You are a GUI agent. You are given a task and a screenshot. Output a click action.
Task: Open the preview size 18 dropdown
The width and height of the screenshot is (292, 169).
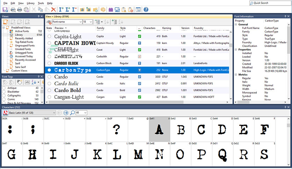91,22
